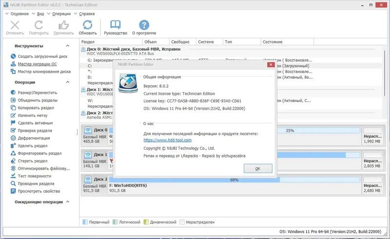Viewport: 390px width, 239px height.
Task: Sort by the Тип column header
Action: [242, 42]
